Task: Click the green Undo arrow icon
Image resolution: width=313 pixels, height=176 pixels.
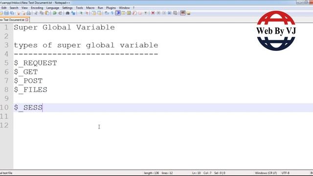Action: pos(54,13)
